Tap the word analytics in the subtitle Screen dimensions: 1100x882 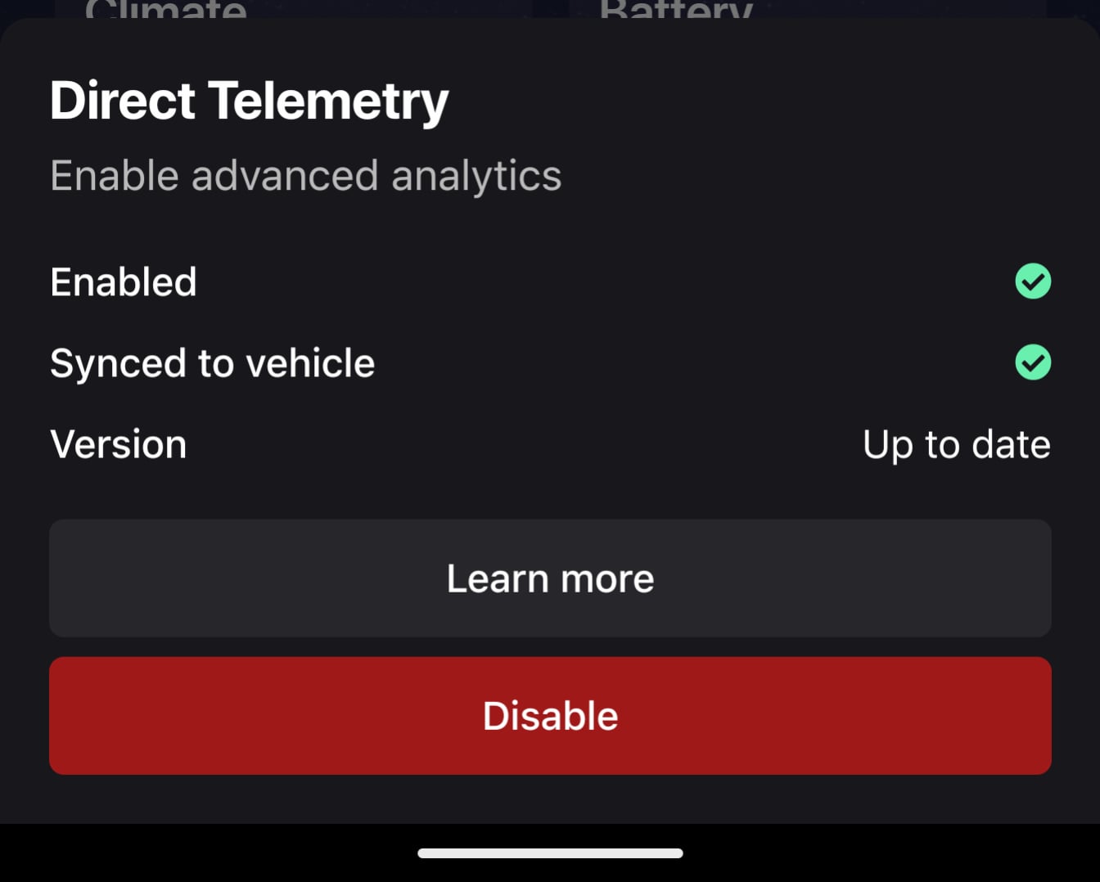click(476, 176)
